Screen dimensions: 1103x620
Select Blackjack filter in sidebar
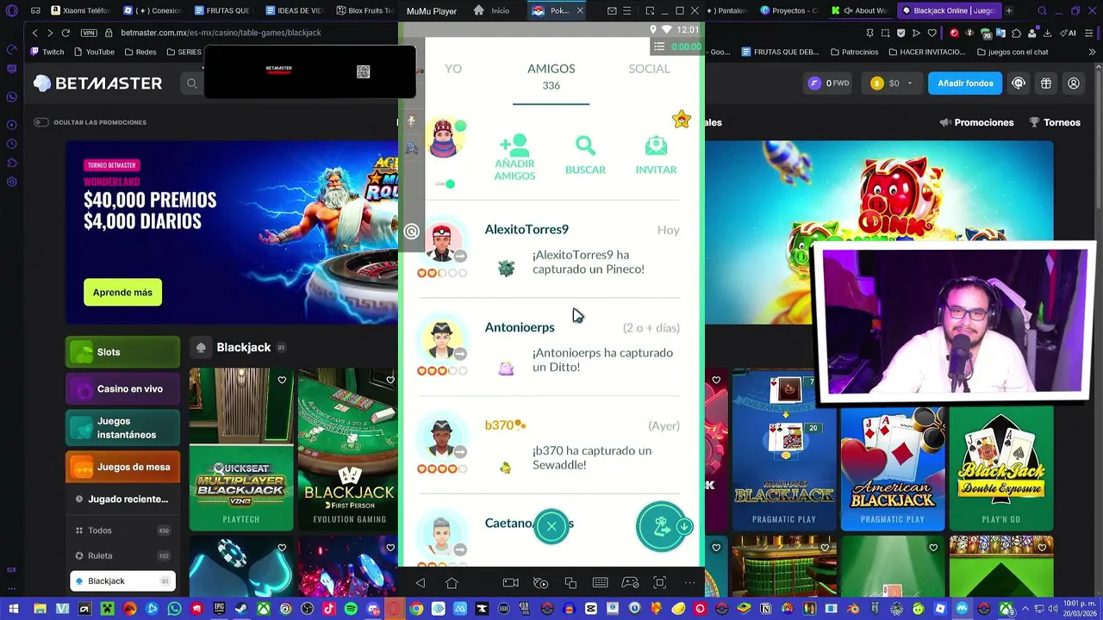tap(122, 581)
